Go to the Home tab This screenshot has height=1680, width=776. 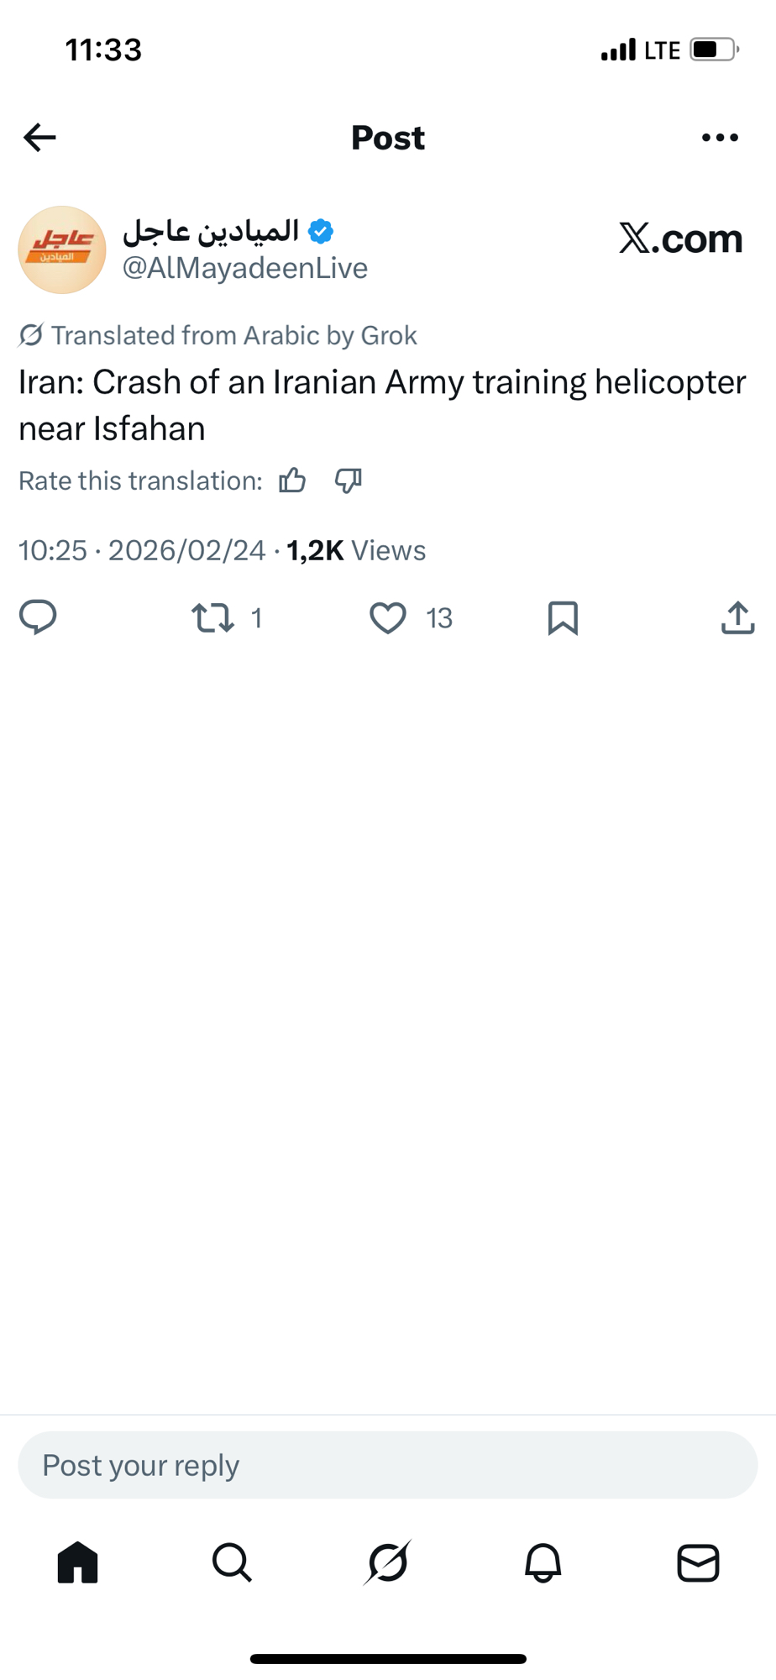tap(78, 1562)
